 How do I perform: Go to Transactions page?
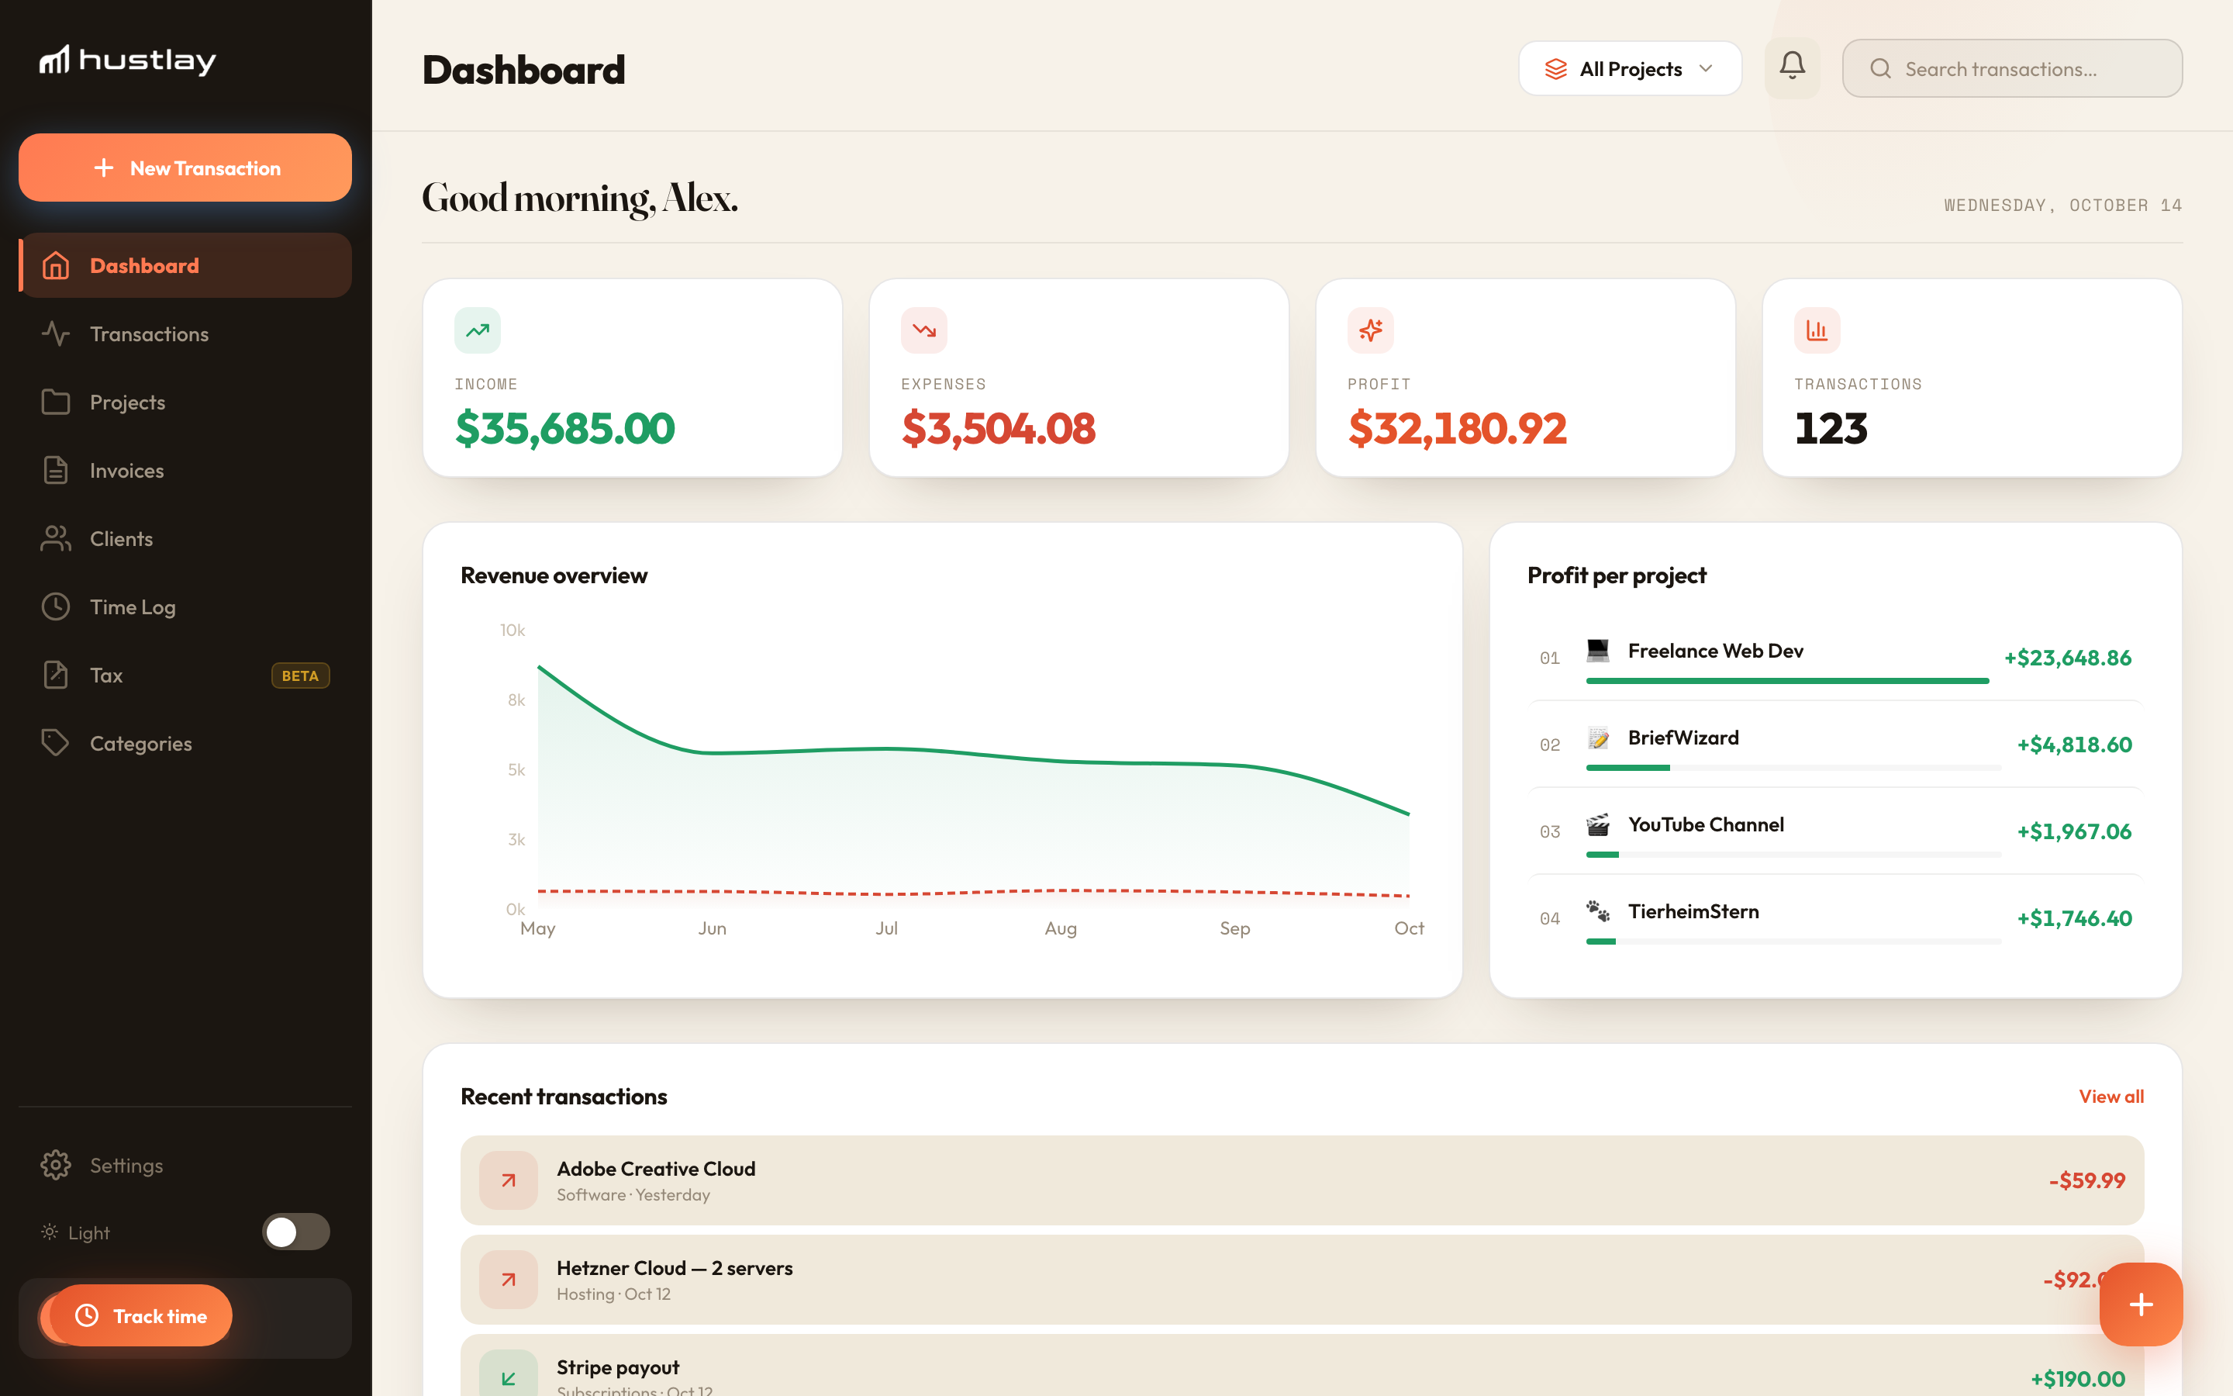(185, 333)
